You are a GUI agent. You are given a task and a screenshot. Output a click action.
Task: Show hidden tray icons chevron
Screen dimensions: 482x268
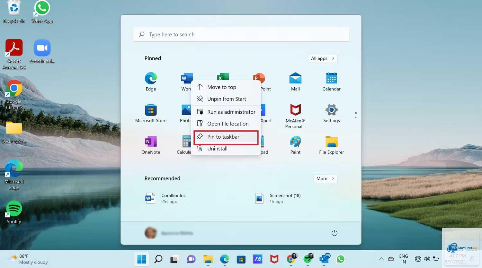click(381, 259)
